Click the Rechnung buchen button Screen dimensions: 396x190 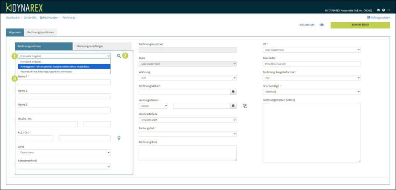(x=360, y=25)
